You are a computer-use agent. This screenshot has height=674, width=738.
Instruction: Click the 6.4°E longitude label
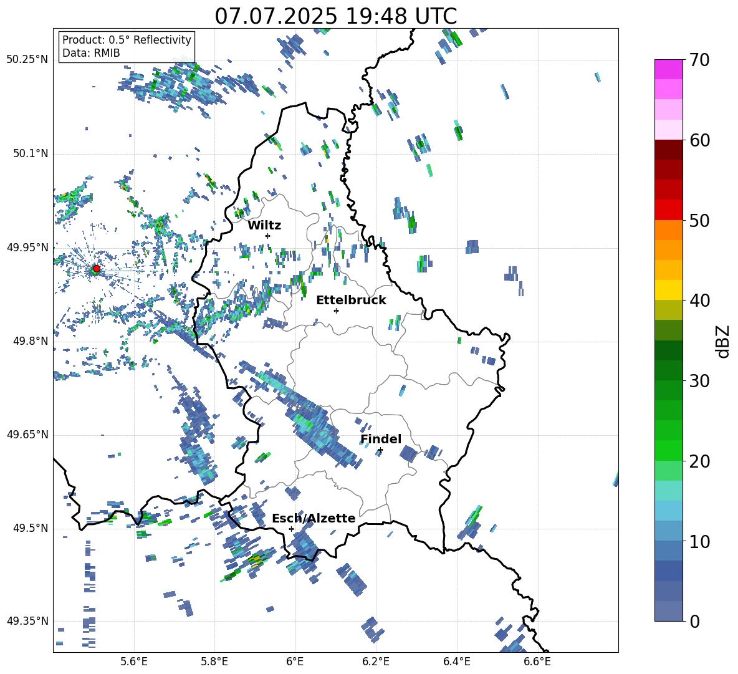(x=456, y=662)
